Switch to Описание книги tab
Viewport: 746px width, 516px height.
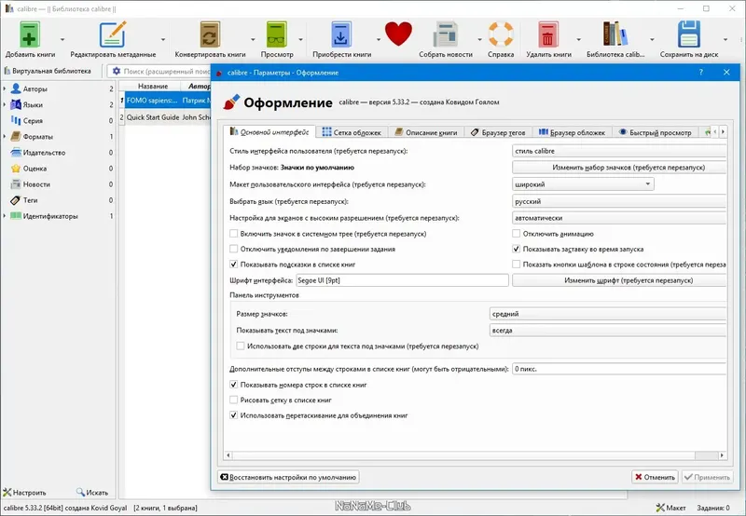(426, 132)
